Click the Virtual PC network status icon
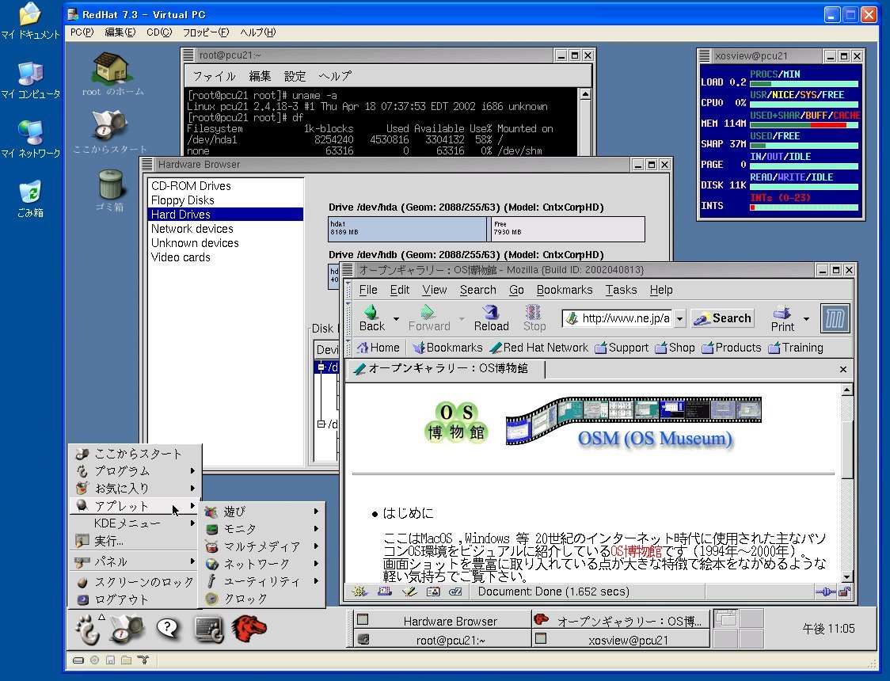The image size is (890, 681). [143, 660]
